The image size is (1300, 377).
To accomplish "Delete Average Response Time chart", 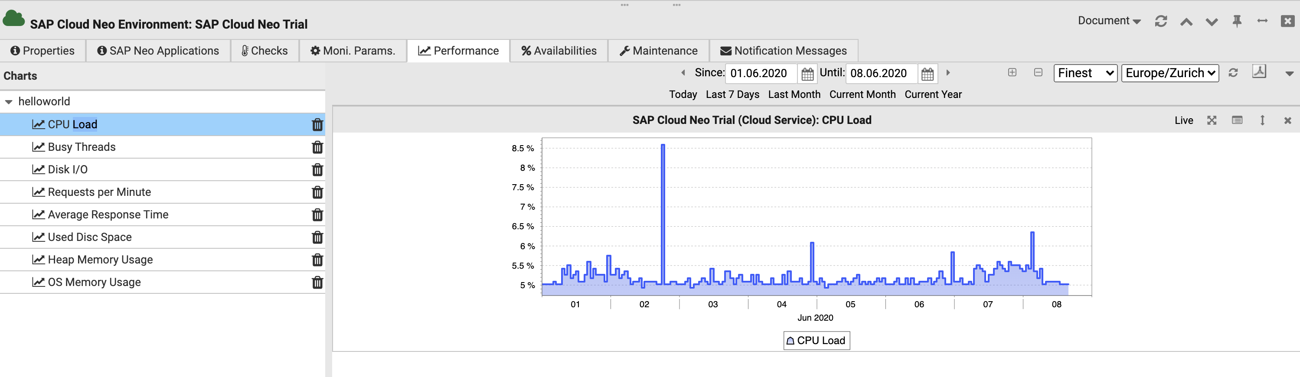I will click(x=317, y=214).
